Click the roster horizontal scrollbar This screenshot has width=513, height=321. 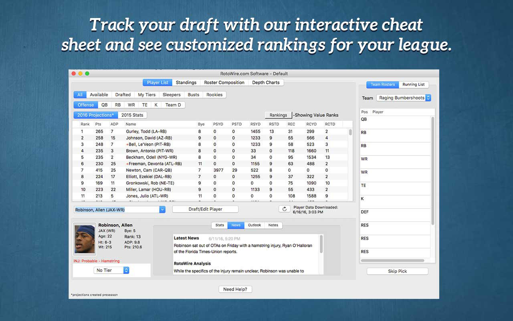[x=393, y=261]
